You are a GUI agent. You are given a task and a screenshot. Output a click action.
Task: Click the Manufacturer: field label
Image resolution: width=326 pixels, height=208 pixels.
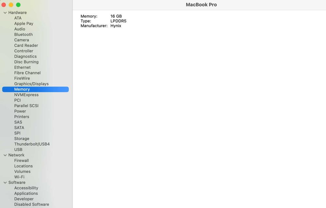(x=94, y=26)
